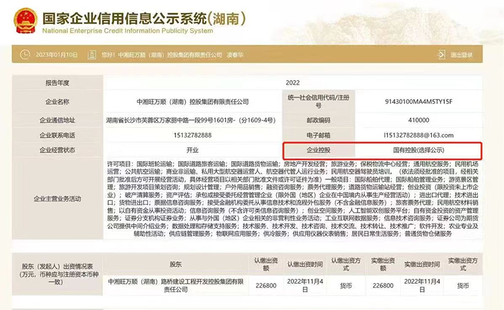Click the 实缴出资额 column header
This screenshot has width=504, height=310.
(x=383, y=264)
